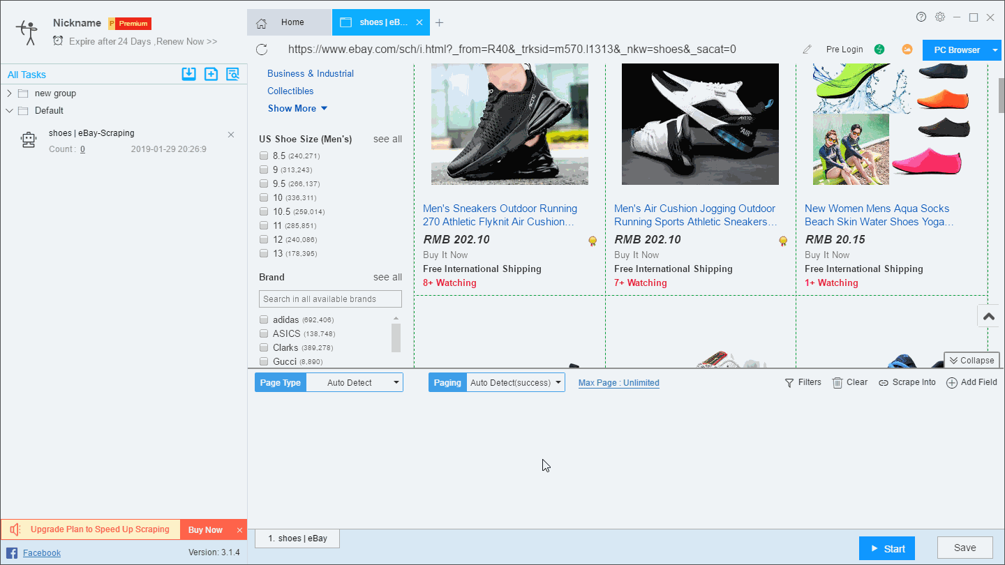The width and height of the screenshot is (1005, 565).
Task: Select the 1. shoes | eBay bottom tab
Action: (x=297, y=538)
